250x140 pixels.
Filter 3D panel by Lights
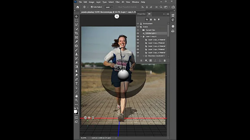coord(159,19)
